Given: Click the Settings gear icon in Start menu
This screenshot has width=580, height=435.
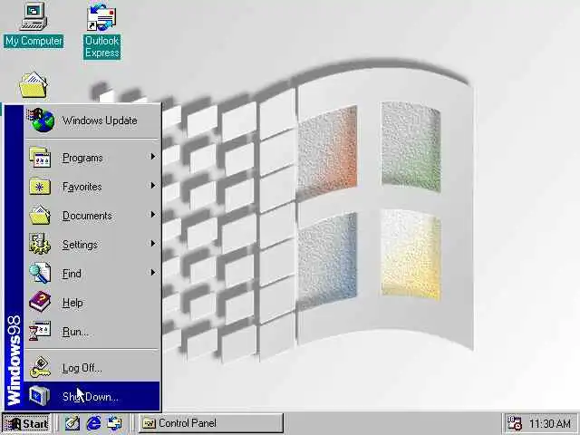Looking at the screenshot, I should pos(40,244).
